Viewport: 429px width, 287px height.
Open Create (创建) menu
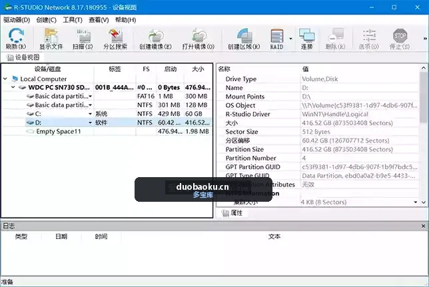46,20
